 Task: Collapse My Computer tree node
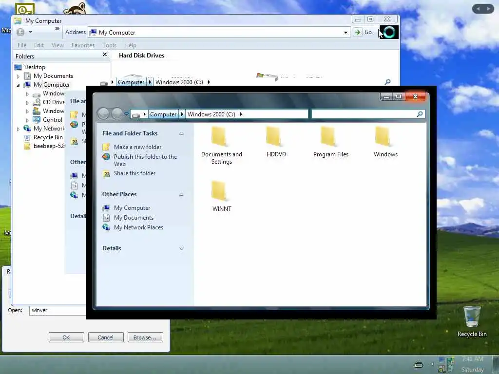coord(18,85)
